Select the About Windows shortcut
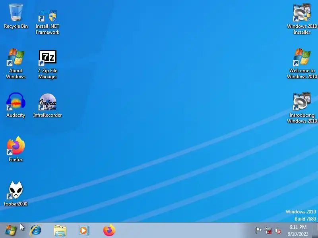The width and height of the screenshot is (318, 238). pyautogui.click(x=16, y=64)
